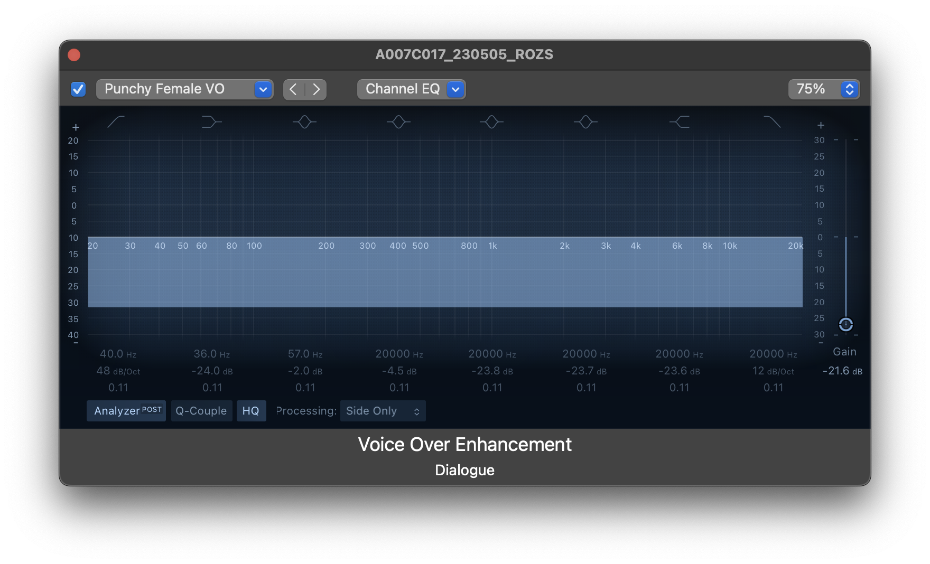Uncheck the effect enable checkbox
Screen dimensions: 930x564
(78, 89)
